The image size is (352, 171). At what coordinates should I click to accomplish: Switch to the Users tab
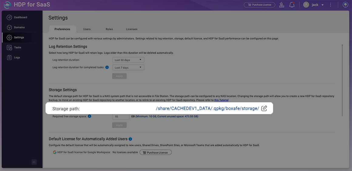click(x=87, y=29)
